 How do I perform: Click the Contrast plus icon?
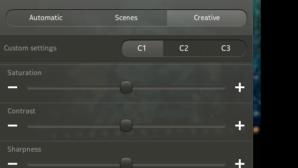(240, 126)
